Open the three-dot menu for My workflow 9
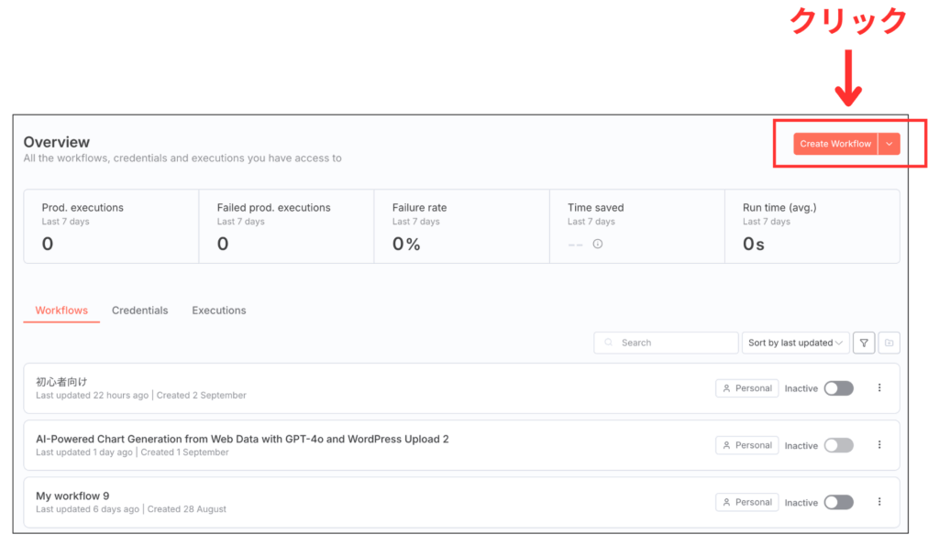 [879, 501]
